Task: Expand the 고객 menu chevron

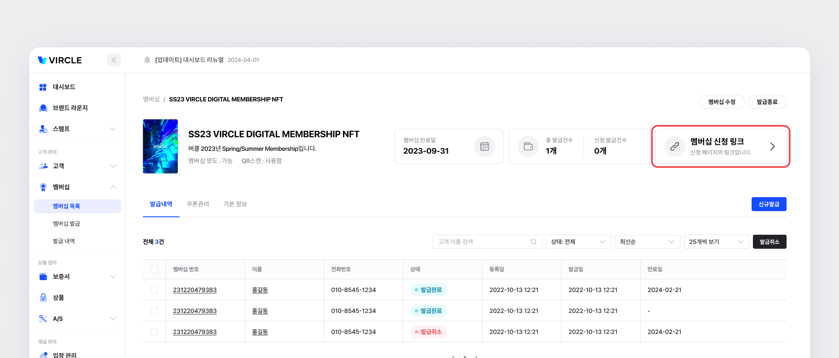Action: pyautogui.click(x=113, y=166)
